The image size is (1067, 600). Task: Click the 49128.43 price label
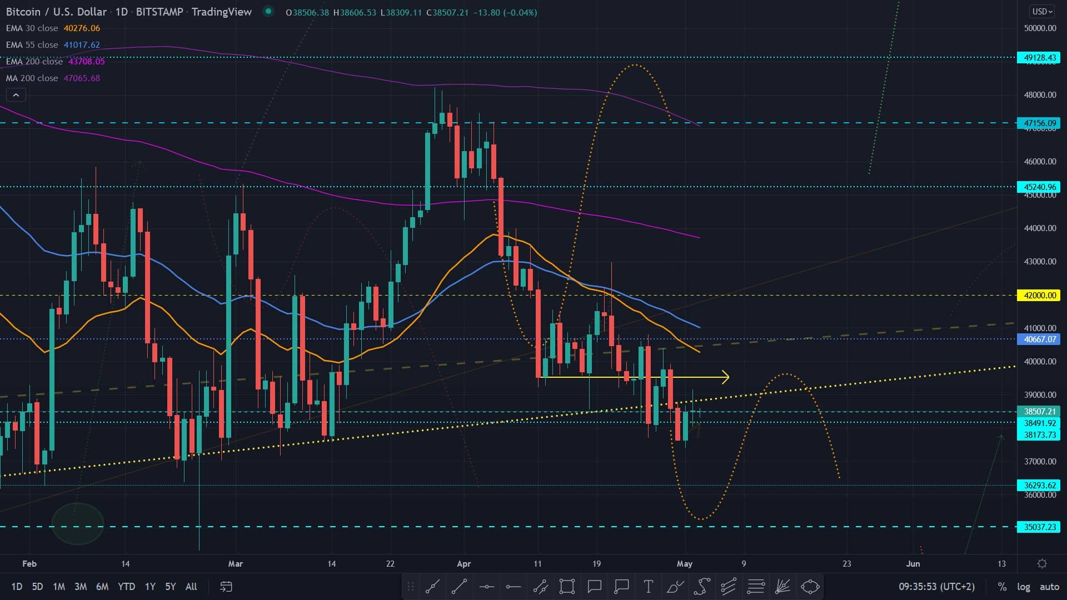click(1039, 58)
